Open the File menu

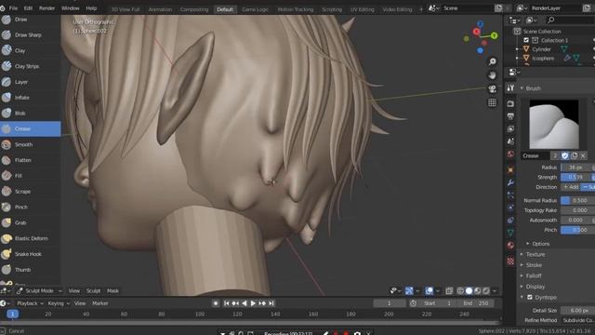click(x=13, y=8)
